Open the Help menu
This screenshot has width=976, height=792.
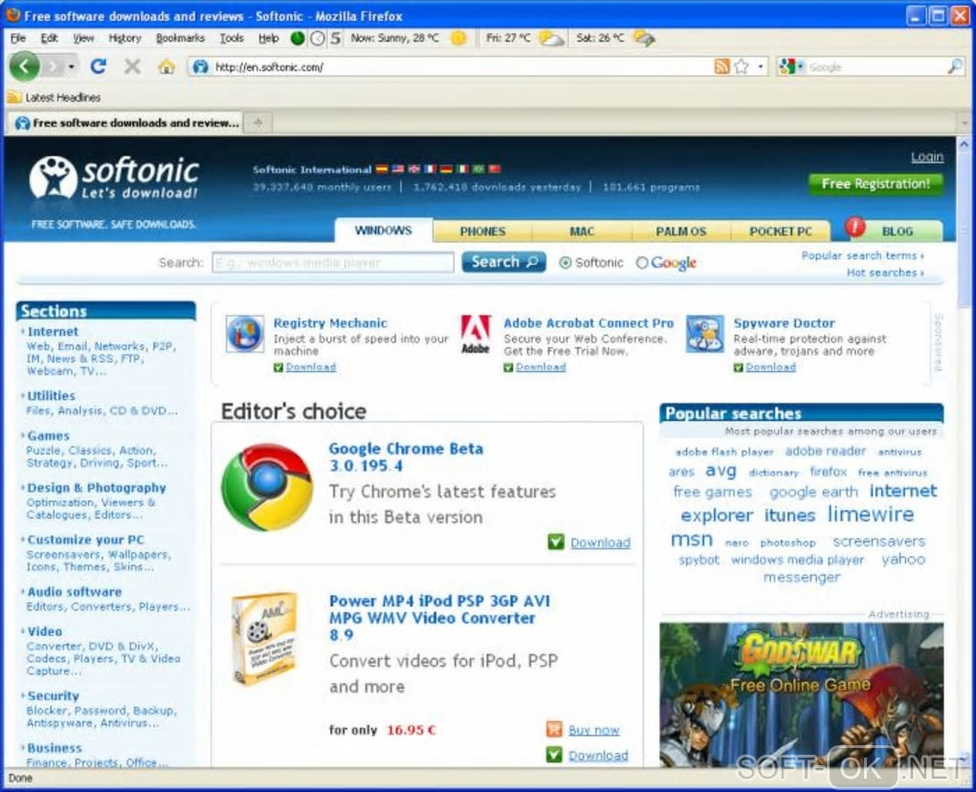pos(268,38)
